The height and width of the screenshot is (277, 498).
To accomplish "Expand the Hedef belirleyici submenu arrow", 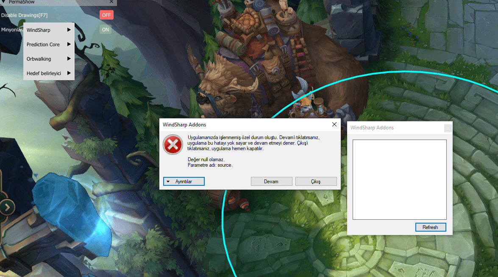I will (x=69, y=73).
